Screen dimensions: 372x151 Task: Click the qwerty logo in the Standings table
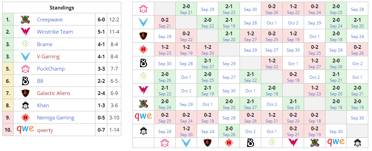(x=25, y=130)
